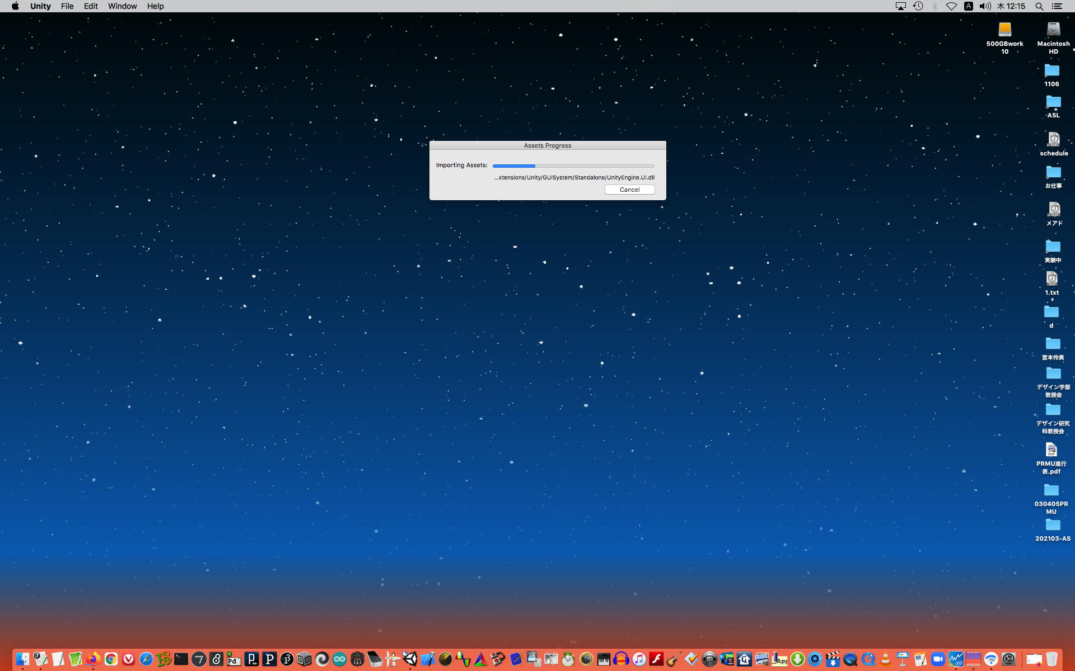Viewport: 1075px width, 671px height.
Task: Open Firefox from the Dock
Action: pos(93,659)
